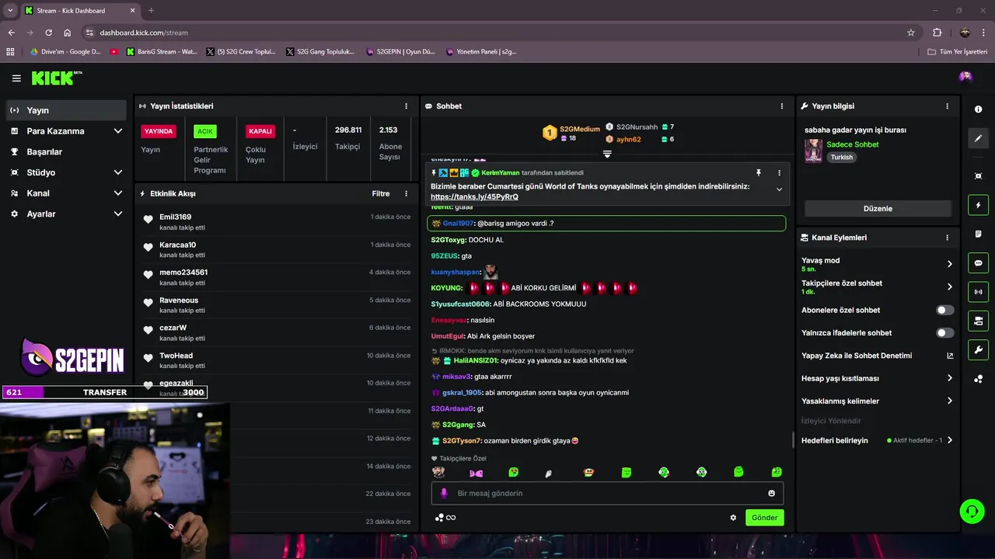Open the browser extensions puzzle icon
This screenshot has height=559, width=995.
937,33
